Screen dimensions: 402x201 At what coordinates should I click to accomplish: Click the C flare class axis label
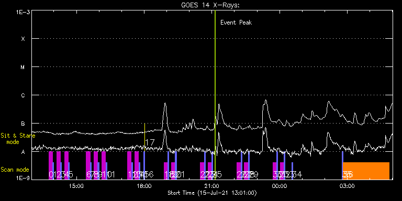click(23, 95)
